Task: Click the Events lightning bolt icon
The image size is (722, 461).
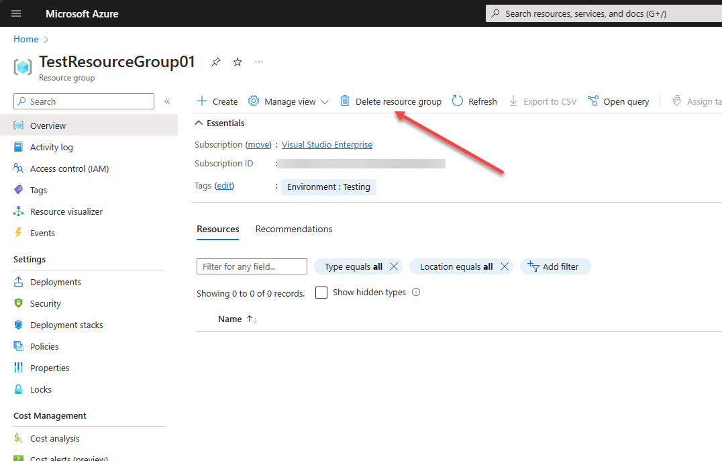Action: pyautogui.click(x=18, y=233)
